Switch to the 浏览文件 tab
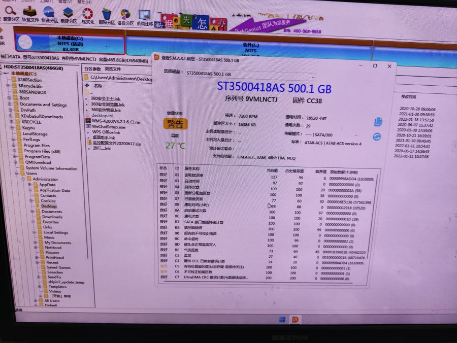Viewport: 457px width, 343px height. 113,69
